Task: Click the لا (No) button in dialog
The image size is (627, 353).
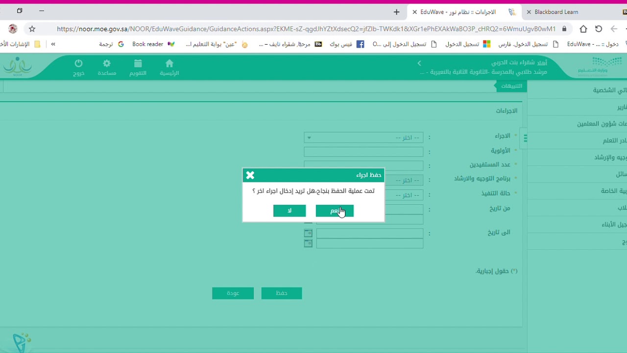Action: point(289,211)
